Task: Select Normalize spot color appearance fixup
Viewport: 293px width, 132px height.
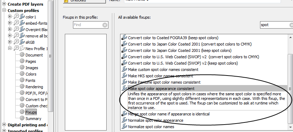Action: click(156, 120)
